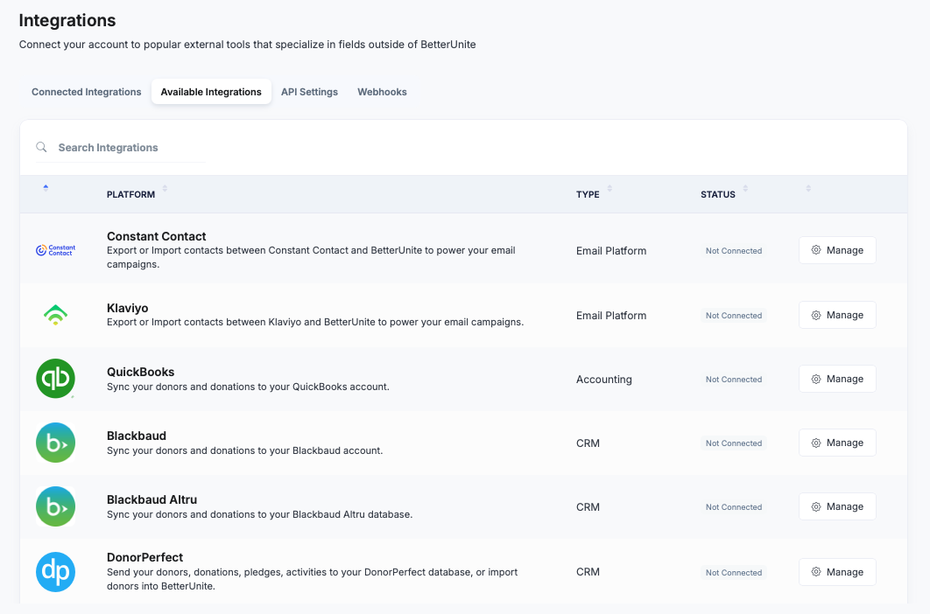Manage the Klaviyo integration
The image size is (930, 614).
point(837,315)
